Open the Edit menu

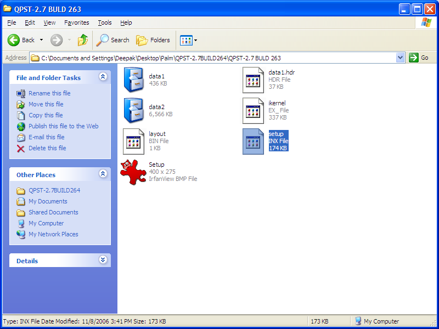30,22
